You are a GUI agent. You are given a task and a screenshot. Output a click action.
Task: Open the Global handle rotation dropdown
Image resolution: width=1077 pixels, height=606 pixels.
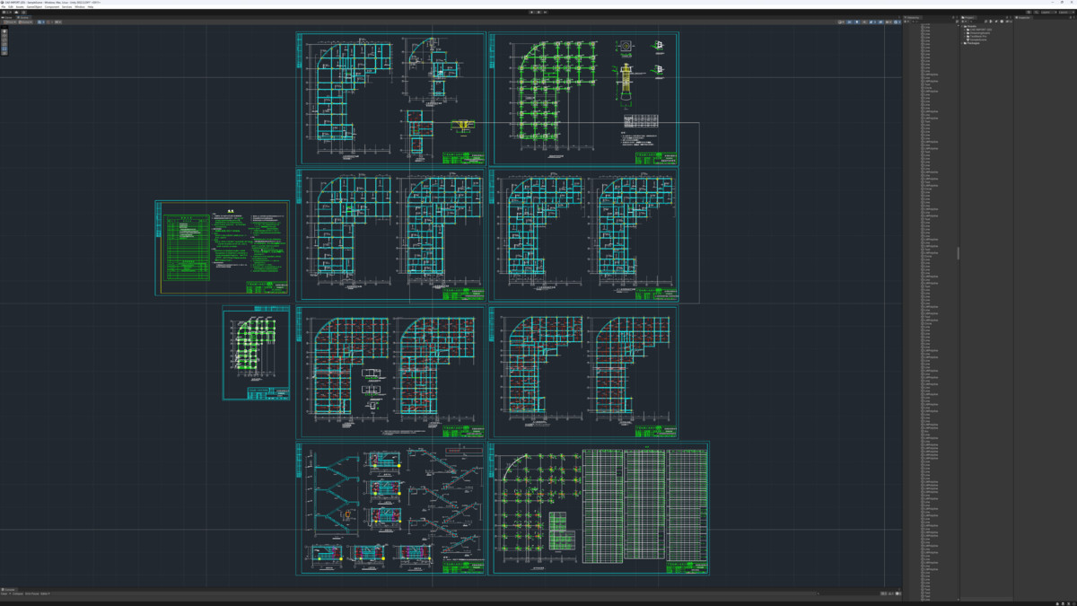point(27,22)
